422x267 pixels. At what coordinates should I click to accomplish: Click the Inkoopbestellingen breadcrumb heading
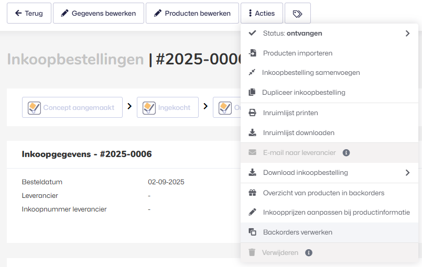tap(75, 59)
